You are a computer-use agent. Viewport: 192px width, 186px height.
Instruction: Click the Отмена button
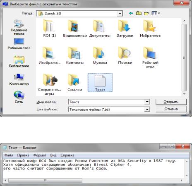[171, 109]
